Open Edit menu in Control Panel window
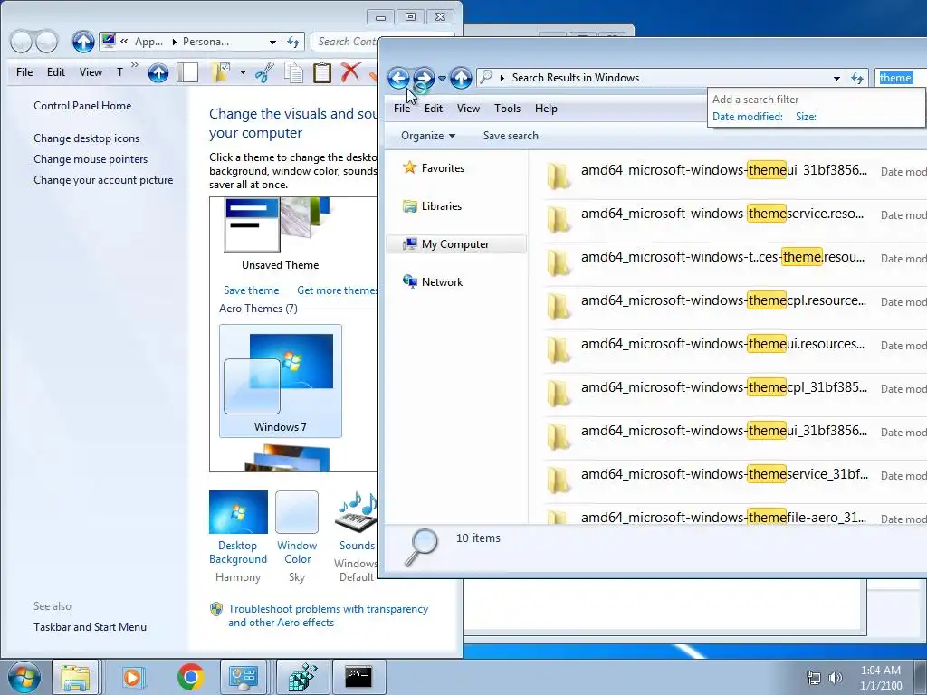Image resolution: width=927 pixels, height=695 pixels. (x=56, y=72)
